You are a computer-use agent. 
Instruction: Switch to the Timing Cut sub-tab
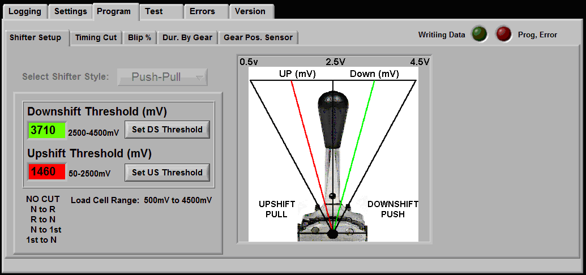click(x=96, y=37)
